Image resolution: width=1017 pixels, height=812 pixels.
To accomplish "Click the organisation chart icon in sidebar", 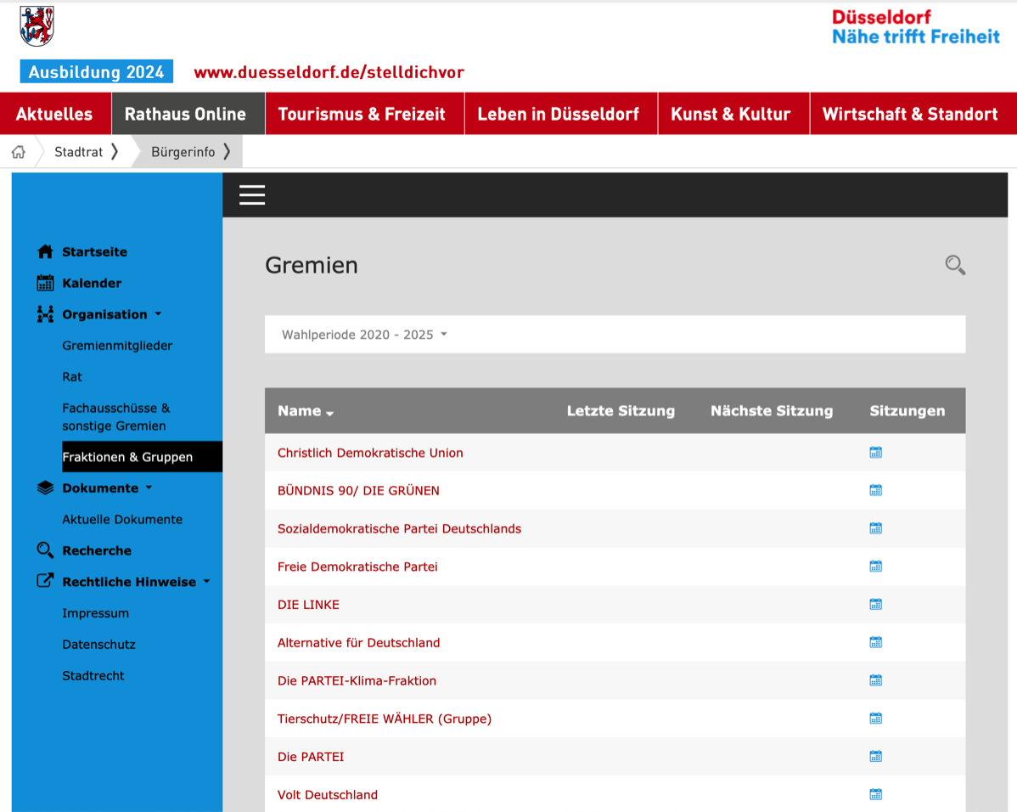I will point(45,314).
